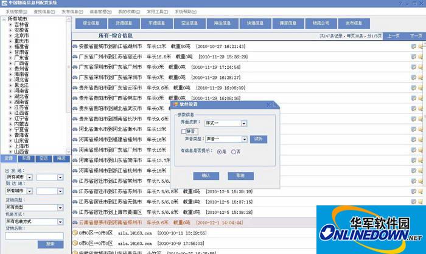Switch to the 快递信息 tab
This screenshot has width=426, height=254.
(x=256, y=23)
